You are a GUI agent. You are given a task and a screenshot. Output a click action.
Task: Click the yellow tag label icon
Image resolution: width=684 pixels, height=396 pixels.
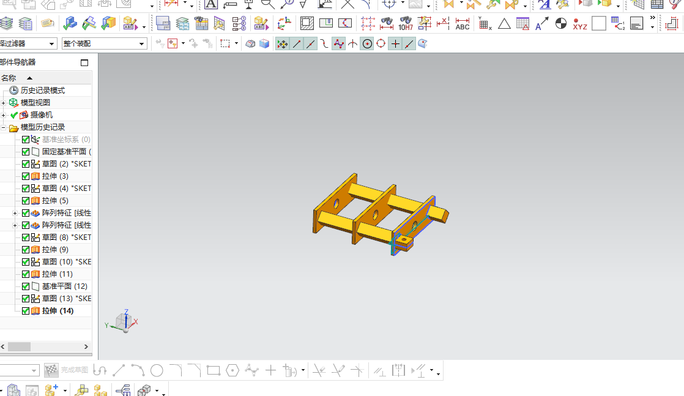[47, 24]
